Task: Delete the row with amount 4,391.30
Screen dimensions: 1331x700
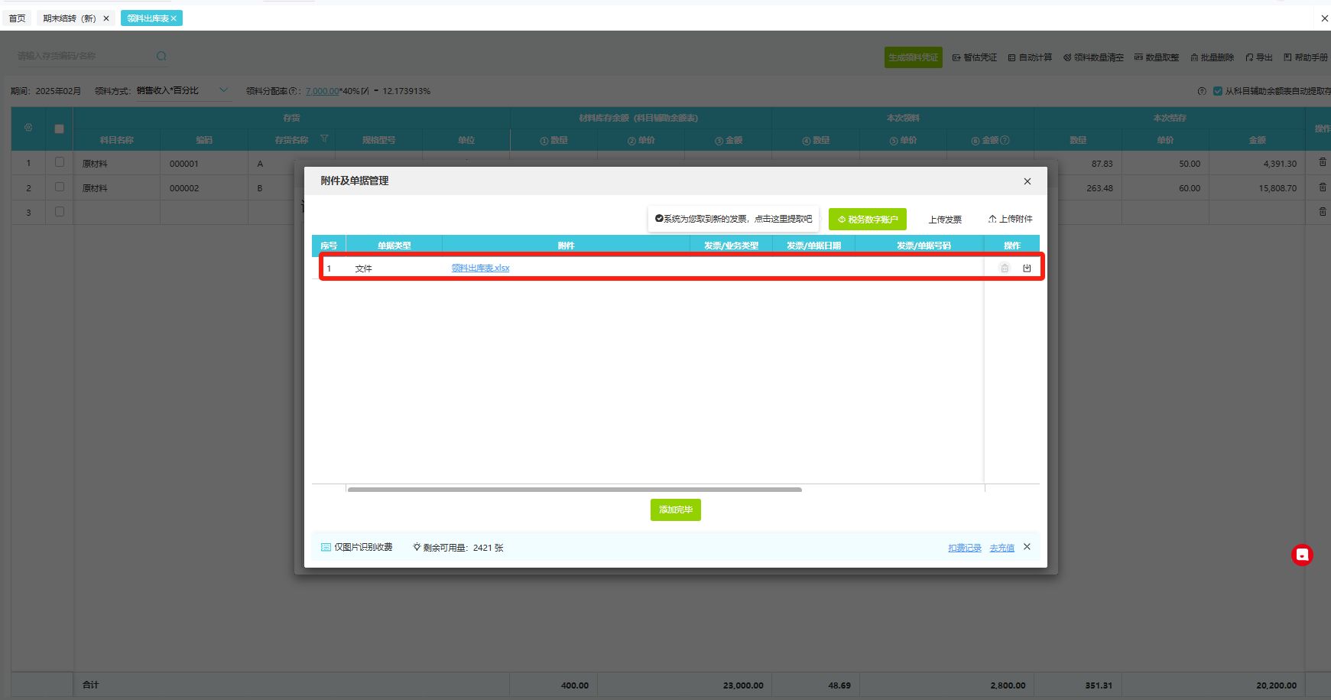Action: [1323, 162]
